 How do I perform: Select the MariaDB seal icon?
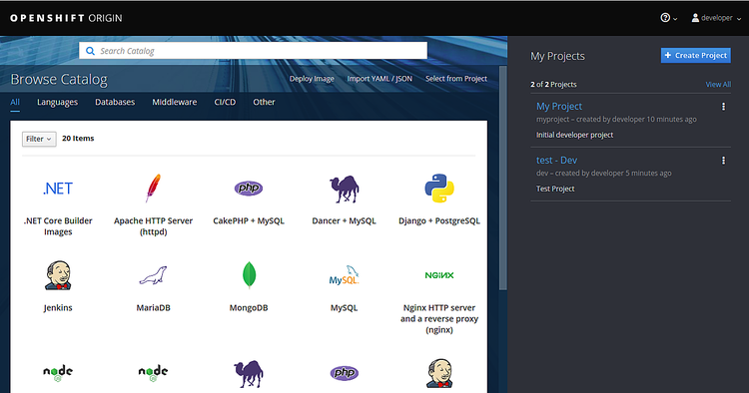pyautogui.click(x=154, y=275)
